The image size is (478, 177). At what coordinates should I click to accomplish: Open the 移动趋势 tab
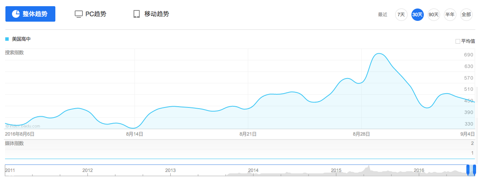156,14
